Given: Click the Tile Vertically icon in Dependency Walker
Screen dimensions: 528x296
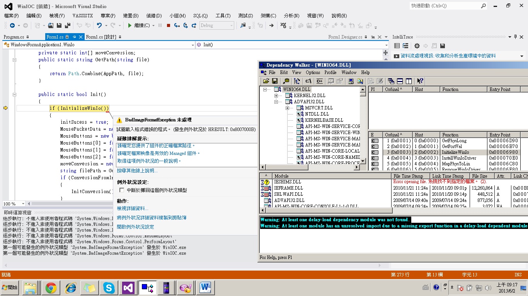Looking at the screenshot, I should (x=409, y=81).
